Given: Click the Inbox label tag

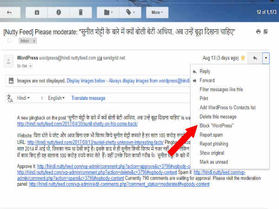Looking at the screenshot, I should pyautogui.click(x=25, y=41).
